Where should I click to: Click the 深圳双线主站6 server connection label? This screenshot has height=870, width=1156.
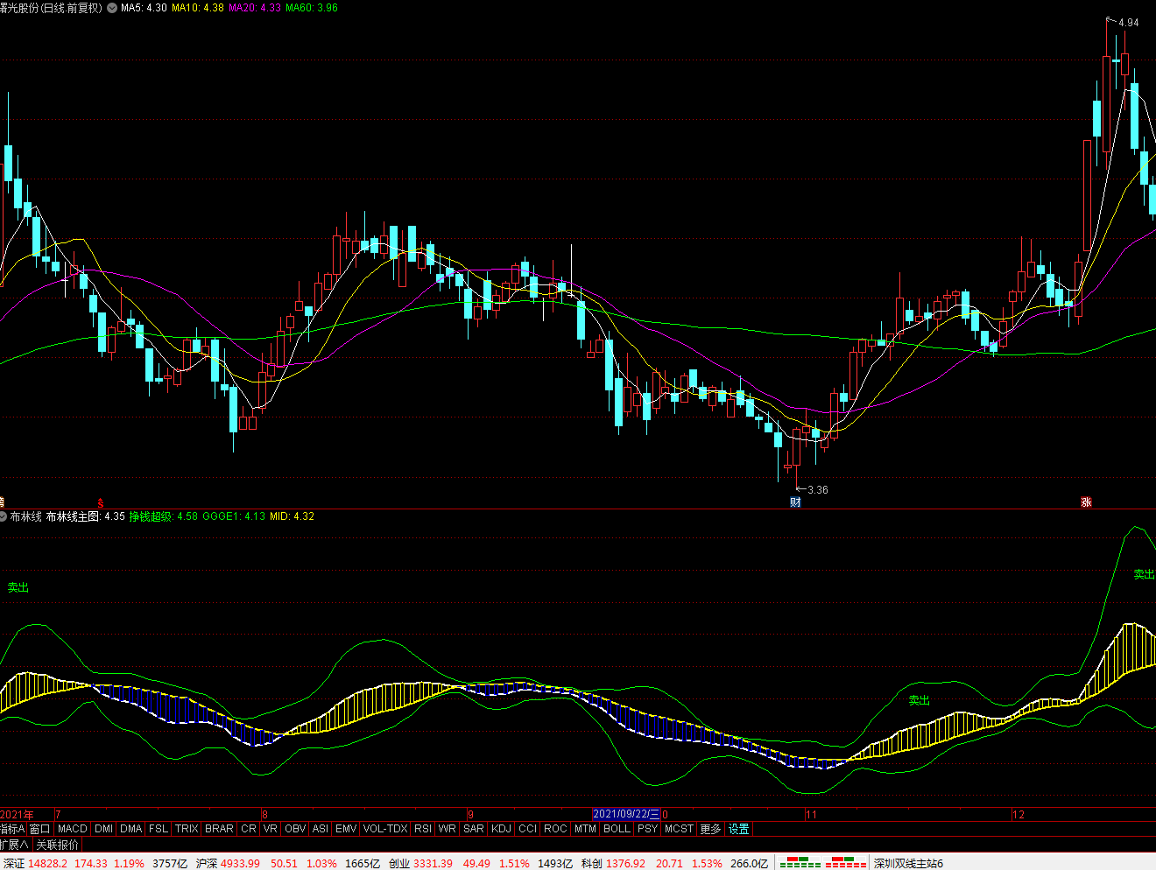[908, 863]
